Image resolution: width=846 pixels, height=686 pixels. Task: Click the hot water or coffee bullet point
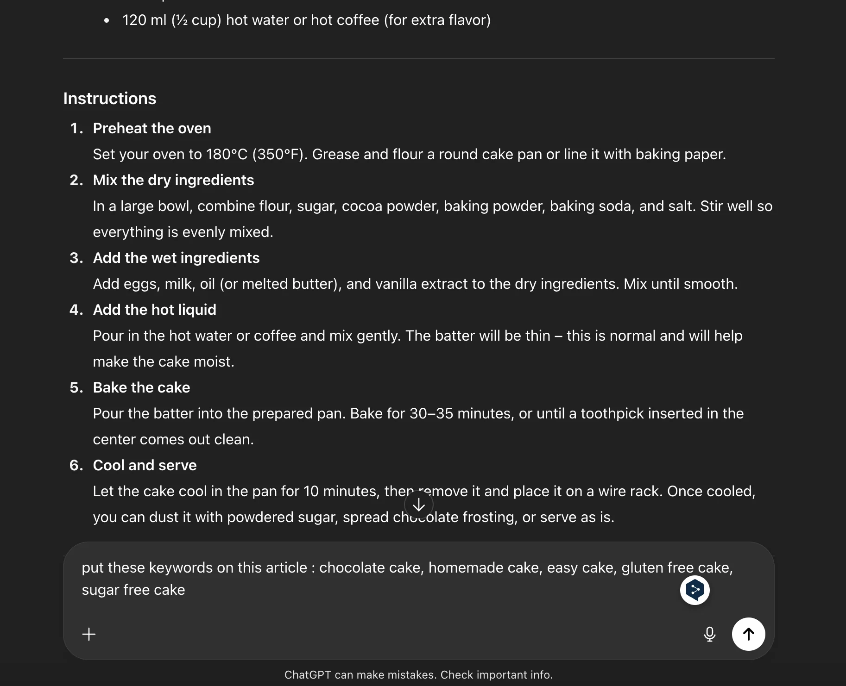click(x=307, y=20)
